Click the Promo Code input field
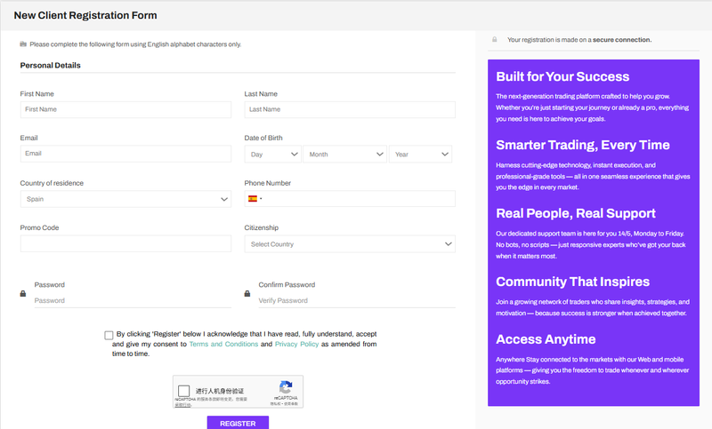712x429 pixels. click(125, 243)
